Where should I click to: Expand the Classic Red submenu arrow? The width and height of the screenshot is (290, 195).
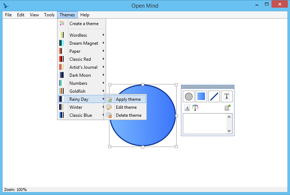[x=103, y=59]
